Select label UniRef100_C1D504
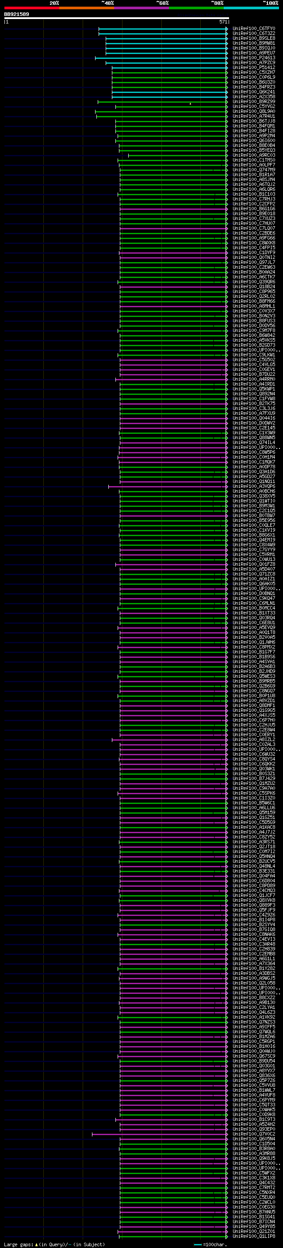 coord(254,1144)
